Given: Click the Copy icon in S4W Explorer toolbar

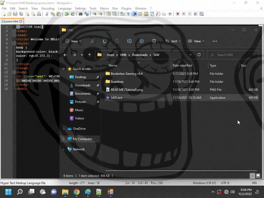Looking at the screenshot, I should pyautogui.click(x=105, y=41).
